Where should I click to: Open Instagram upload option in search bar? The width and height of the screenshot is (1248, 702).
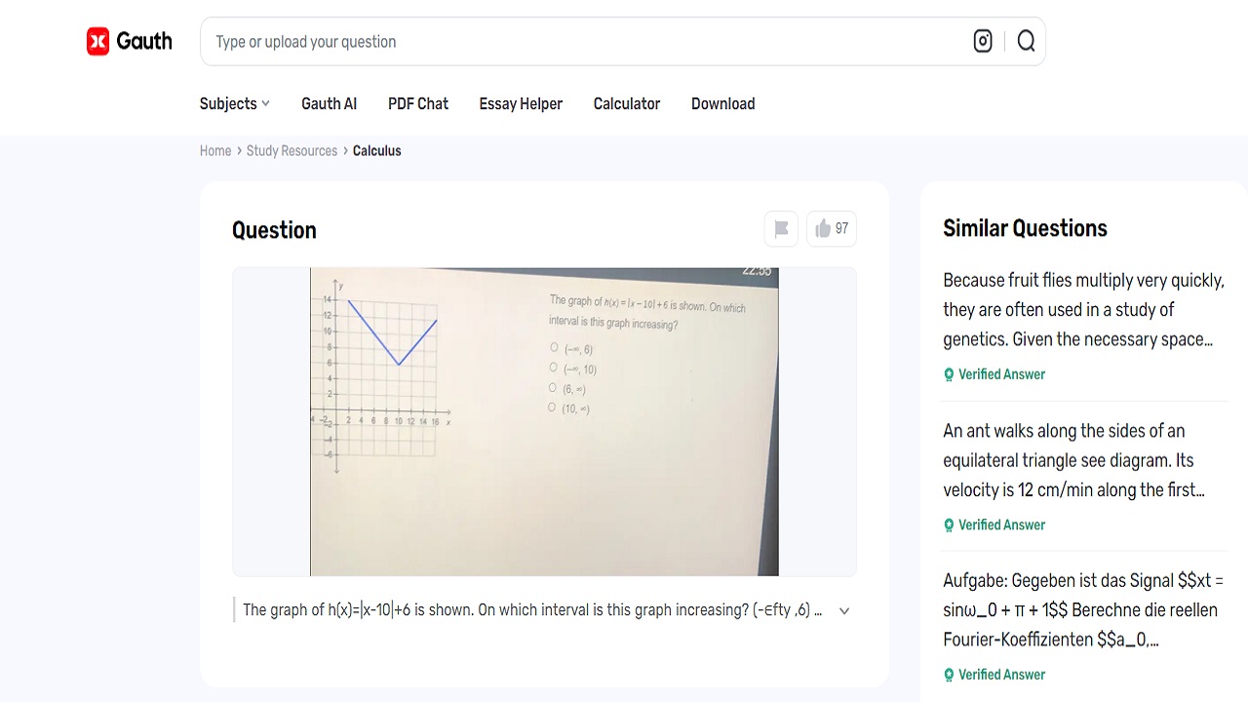pos(982,41)
